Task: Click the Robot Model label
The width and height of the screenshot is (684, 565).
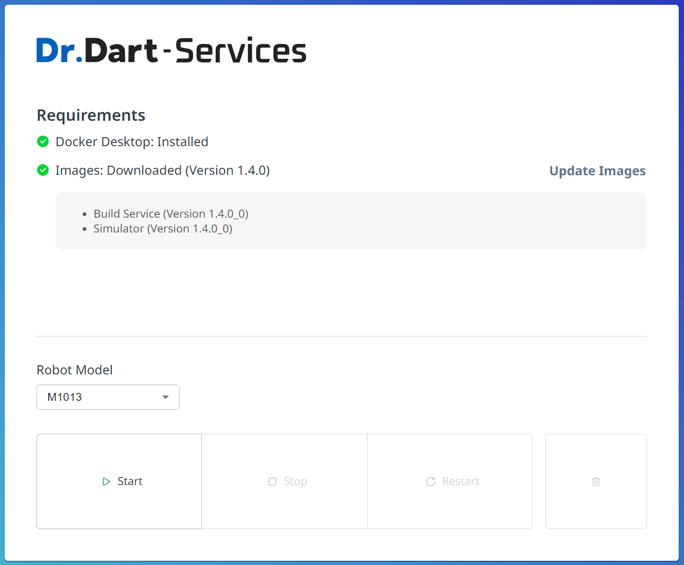Action: point(75,370)
